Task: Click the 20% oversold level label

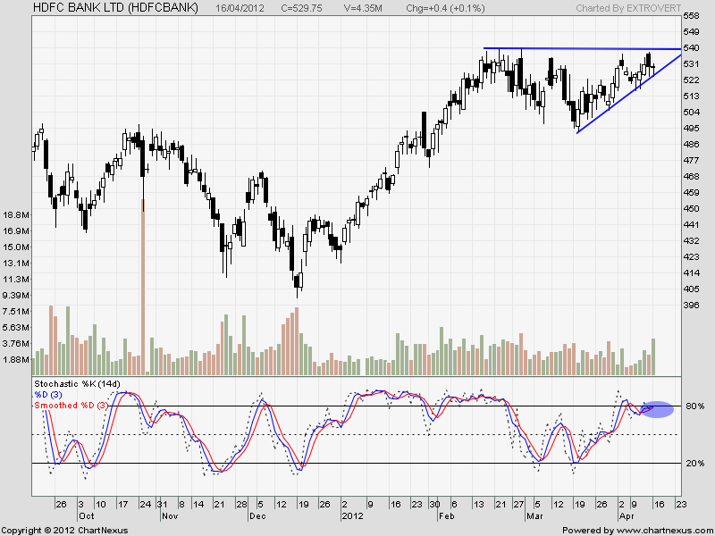Action: click(694, 464)
